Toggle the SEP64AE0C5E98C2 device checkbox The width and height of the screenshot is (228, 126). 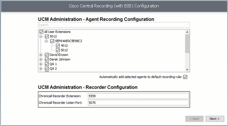point(52,41)
